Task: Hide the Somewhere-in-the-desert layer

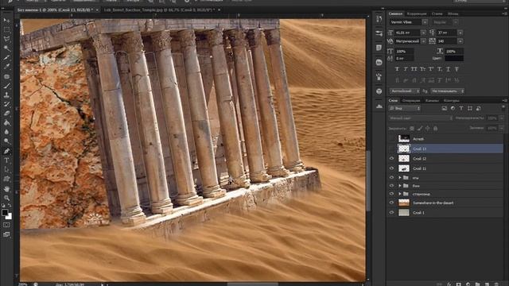Action: (391, 203)
